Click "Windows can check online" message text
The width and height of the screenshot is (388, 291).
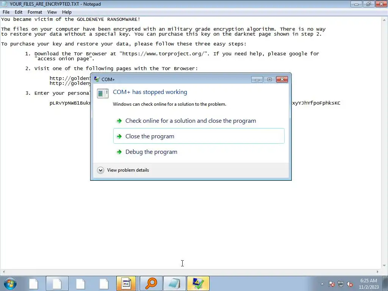169,104
